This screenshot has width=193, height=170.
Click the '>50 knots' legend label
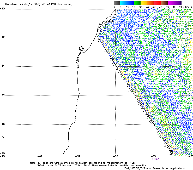pyautogui.click(x=185, y=7)
